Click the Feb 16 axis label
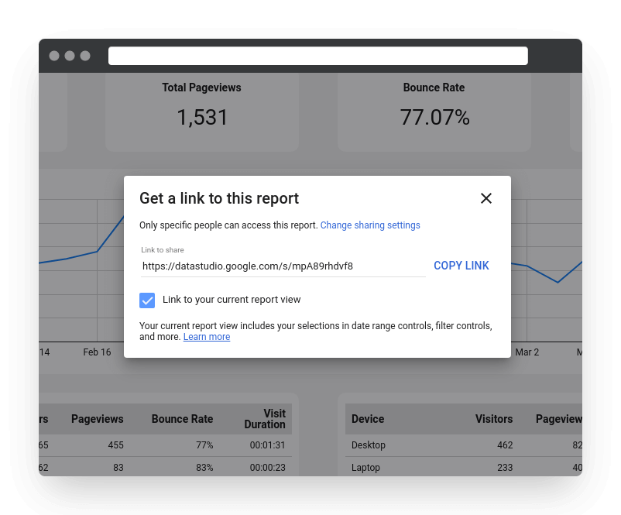 click(97, 352)
